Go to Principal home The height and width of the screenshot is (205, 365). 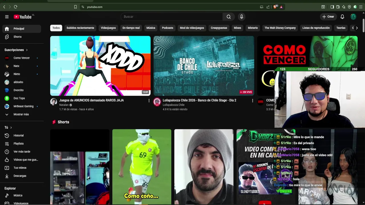click(22, 29)
